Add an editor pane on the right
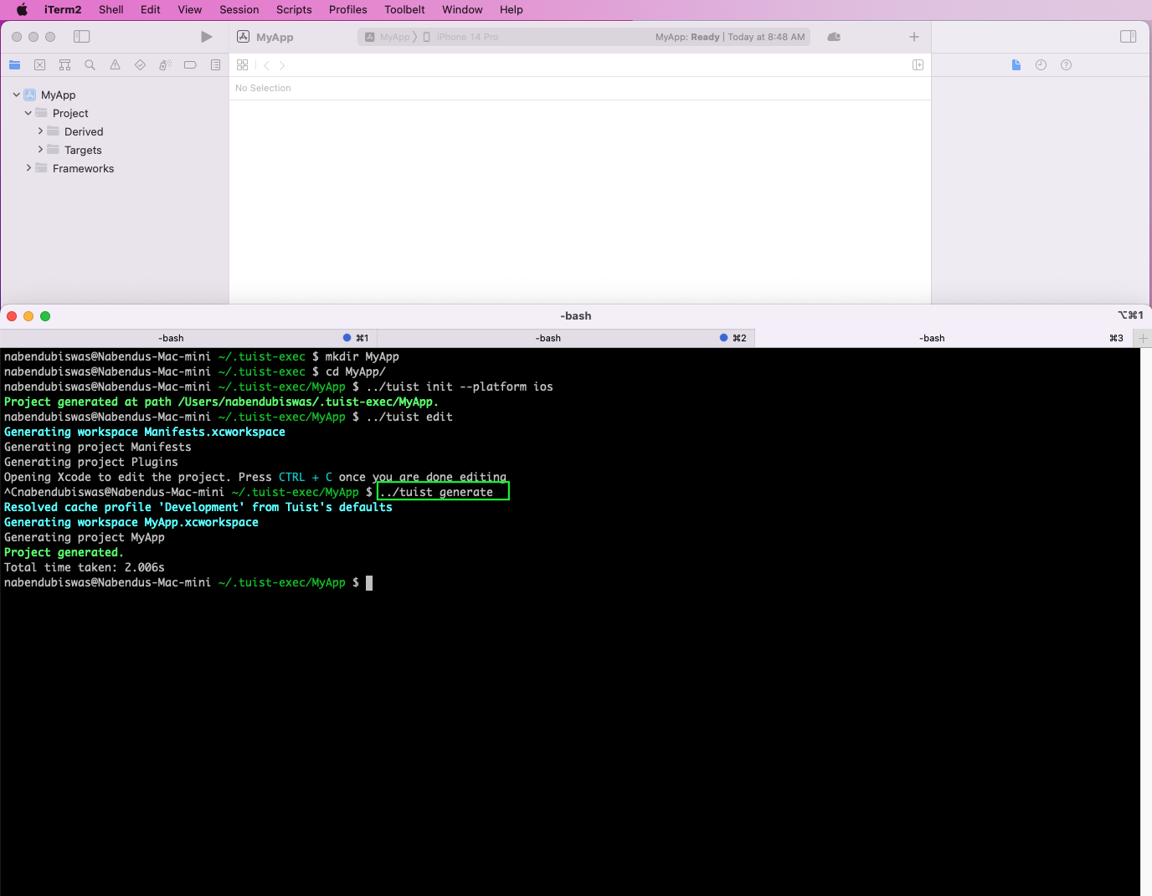 918,65
